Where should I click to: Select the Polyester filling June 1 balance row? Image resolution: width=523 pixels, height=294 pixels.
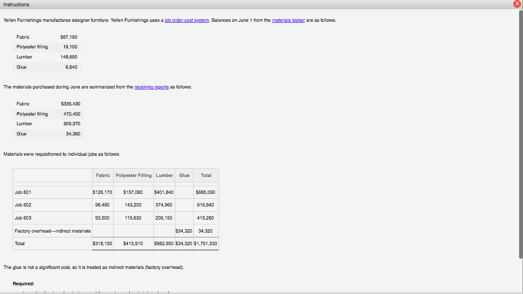point(48,47)
